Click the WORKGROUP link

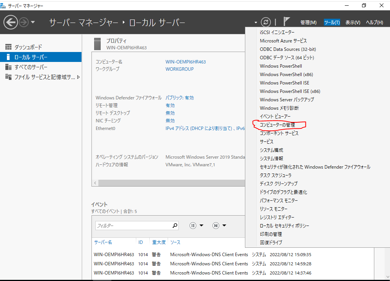[179, 69]
